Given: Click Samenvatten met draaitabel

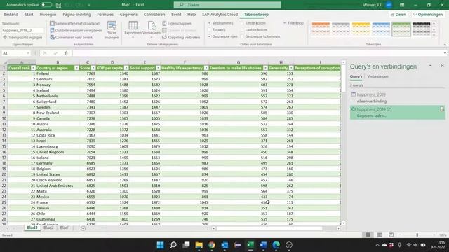Looking at the screenshot, I should 75,23.
